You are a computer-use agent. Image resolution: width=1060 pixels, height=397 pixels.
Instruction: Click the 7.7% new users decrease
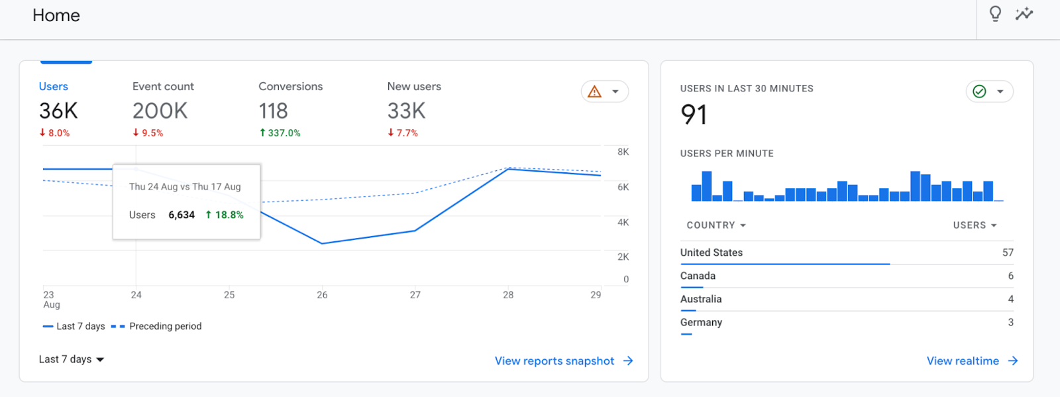click(403, 133)
